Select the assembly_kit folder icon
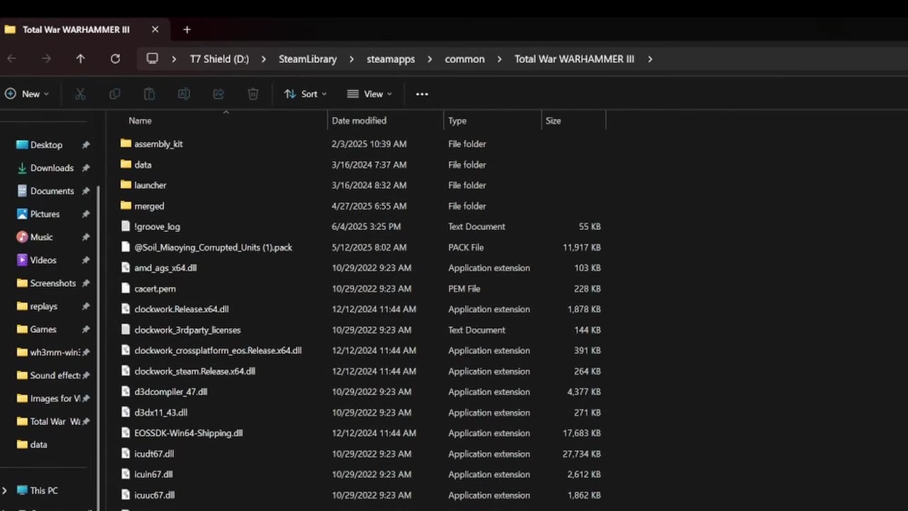908x511 pixels. pyautogui.click(x=126, y=143)
